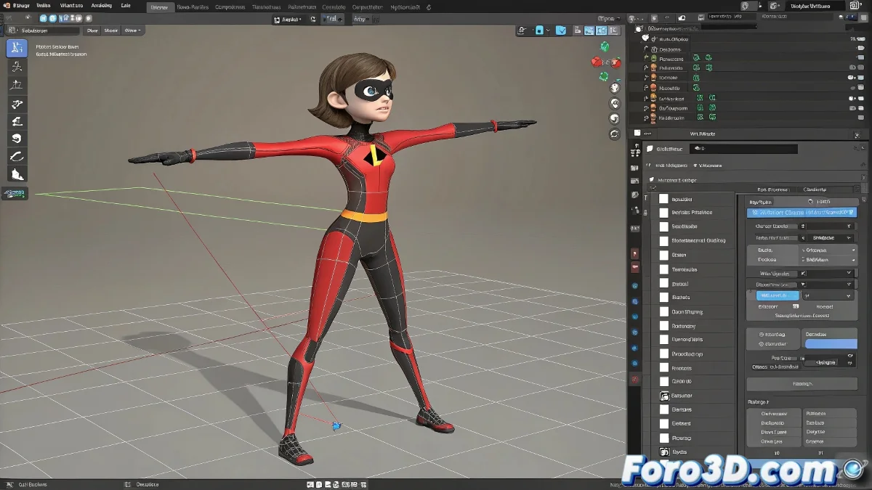Select the blue highlighted row in properties list

[x=801, y=213]
